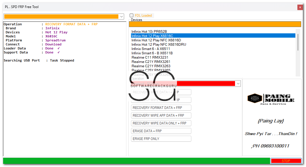This screenshot has width=306, height=167.
Task: Click the Spreadtrum platform value in log
Action: (x=55, y=40)
